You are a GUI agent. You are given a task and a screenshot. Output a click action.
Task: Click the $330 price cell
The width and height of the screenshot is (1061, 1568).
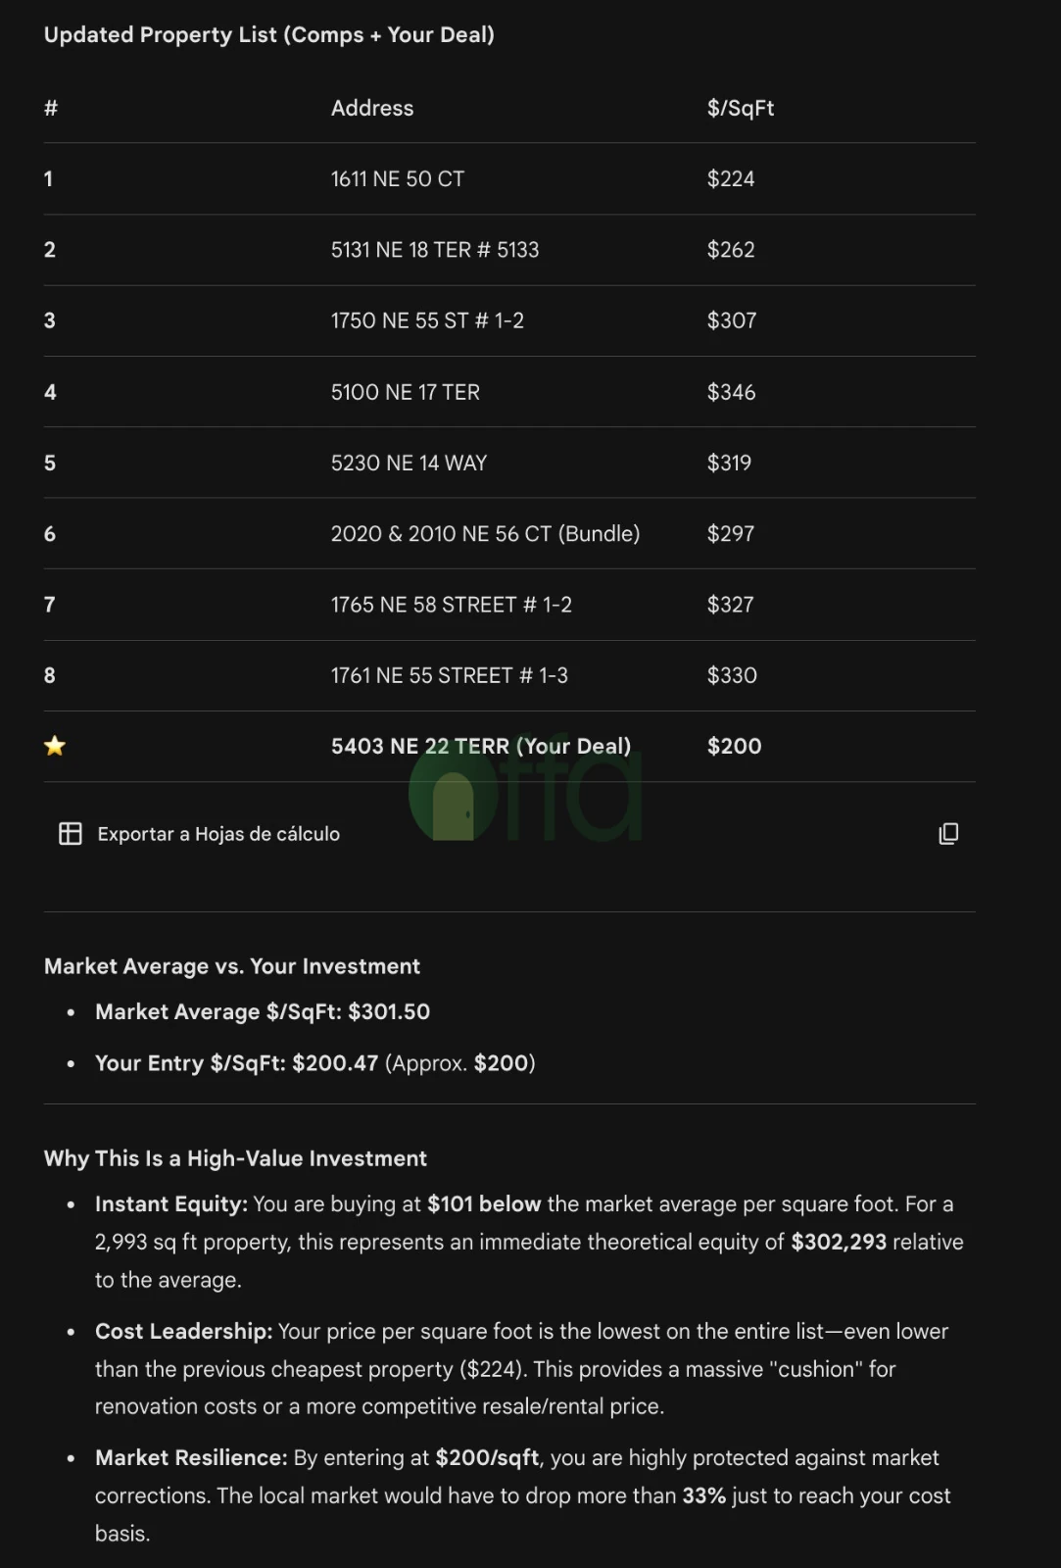732,675
